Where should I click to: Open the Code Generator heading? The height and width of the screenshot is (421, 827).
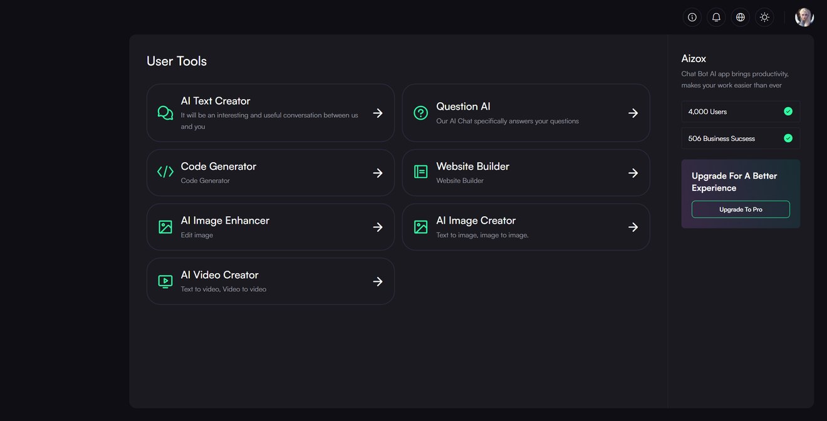[219, 166]
